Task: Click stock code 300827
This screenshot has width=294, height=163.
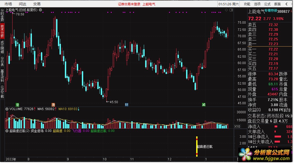Action: point(283,11)
